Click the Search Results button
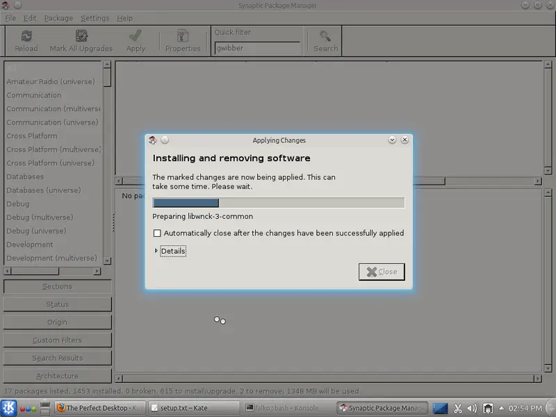Viewport: 556px width, 417px height. (x=58, y=358)
